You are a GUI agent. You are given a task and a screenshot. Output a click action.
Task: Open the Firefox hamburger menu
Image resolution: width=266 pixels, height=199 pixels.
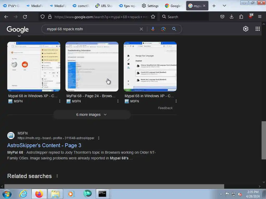pyautogui.click(x=260, y=17)
